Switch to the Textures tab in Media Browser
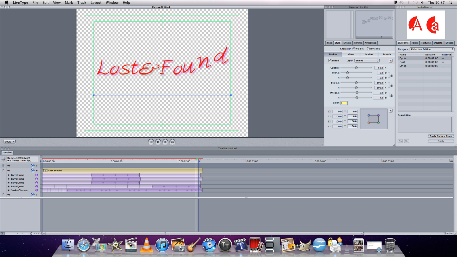The width and height of the screenshot is (457, 257). tap(426, 43)
